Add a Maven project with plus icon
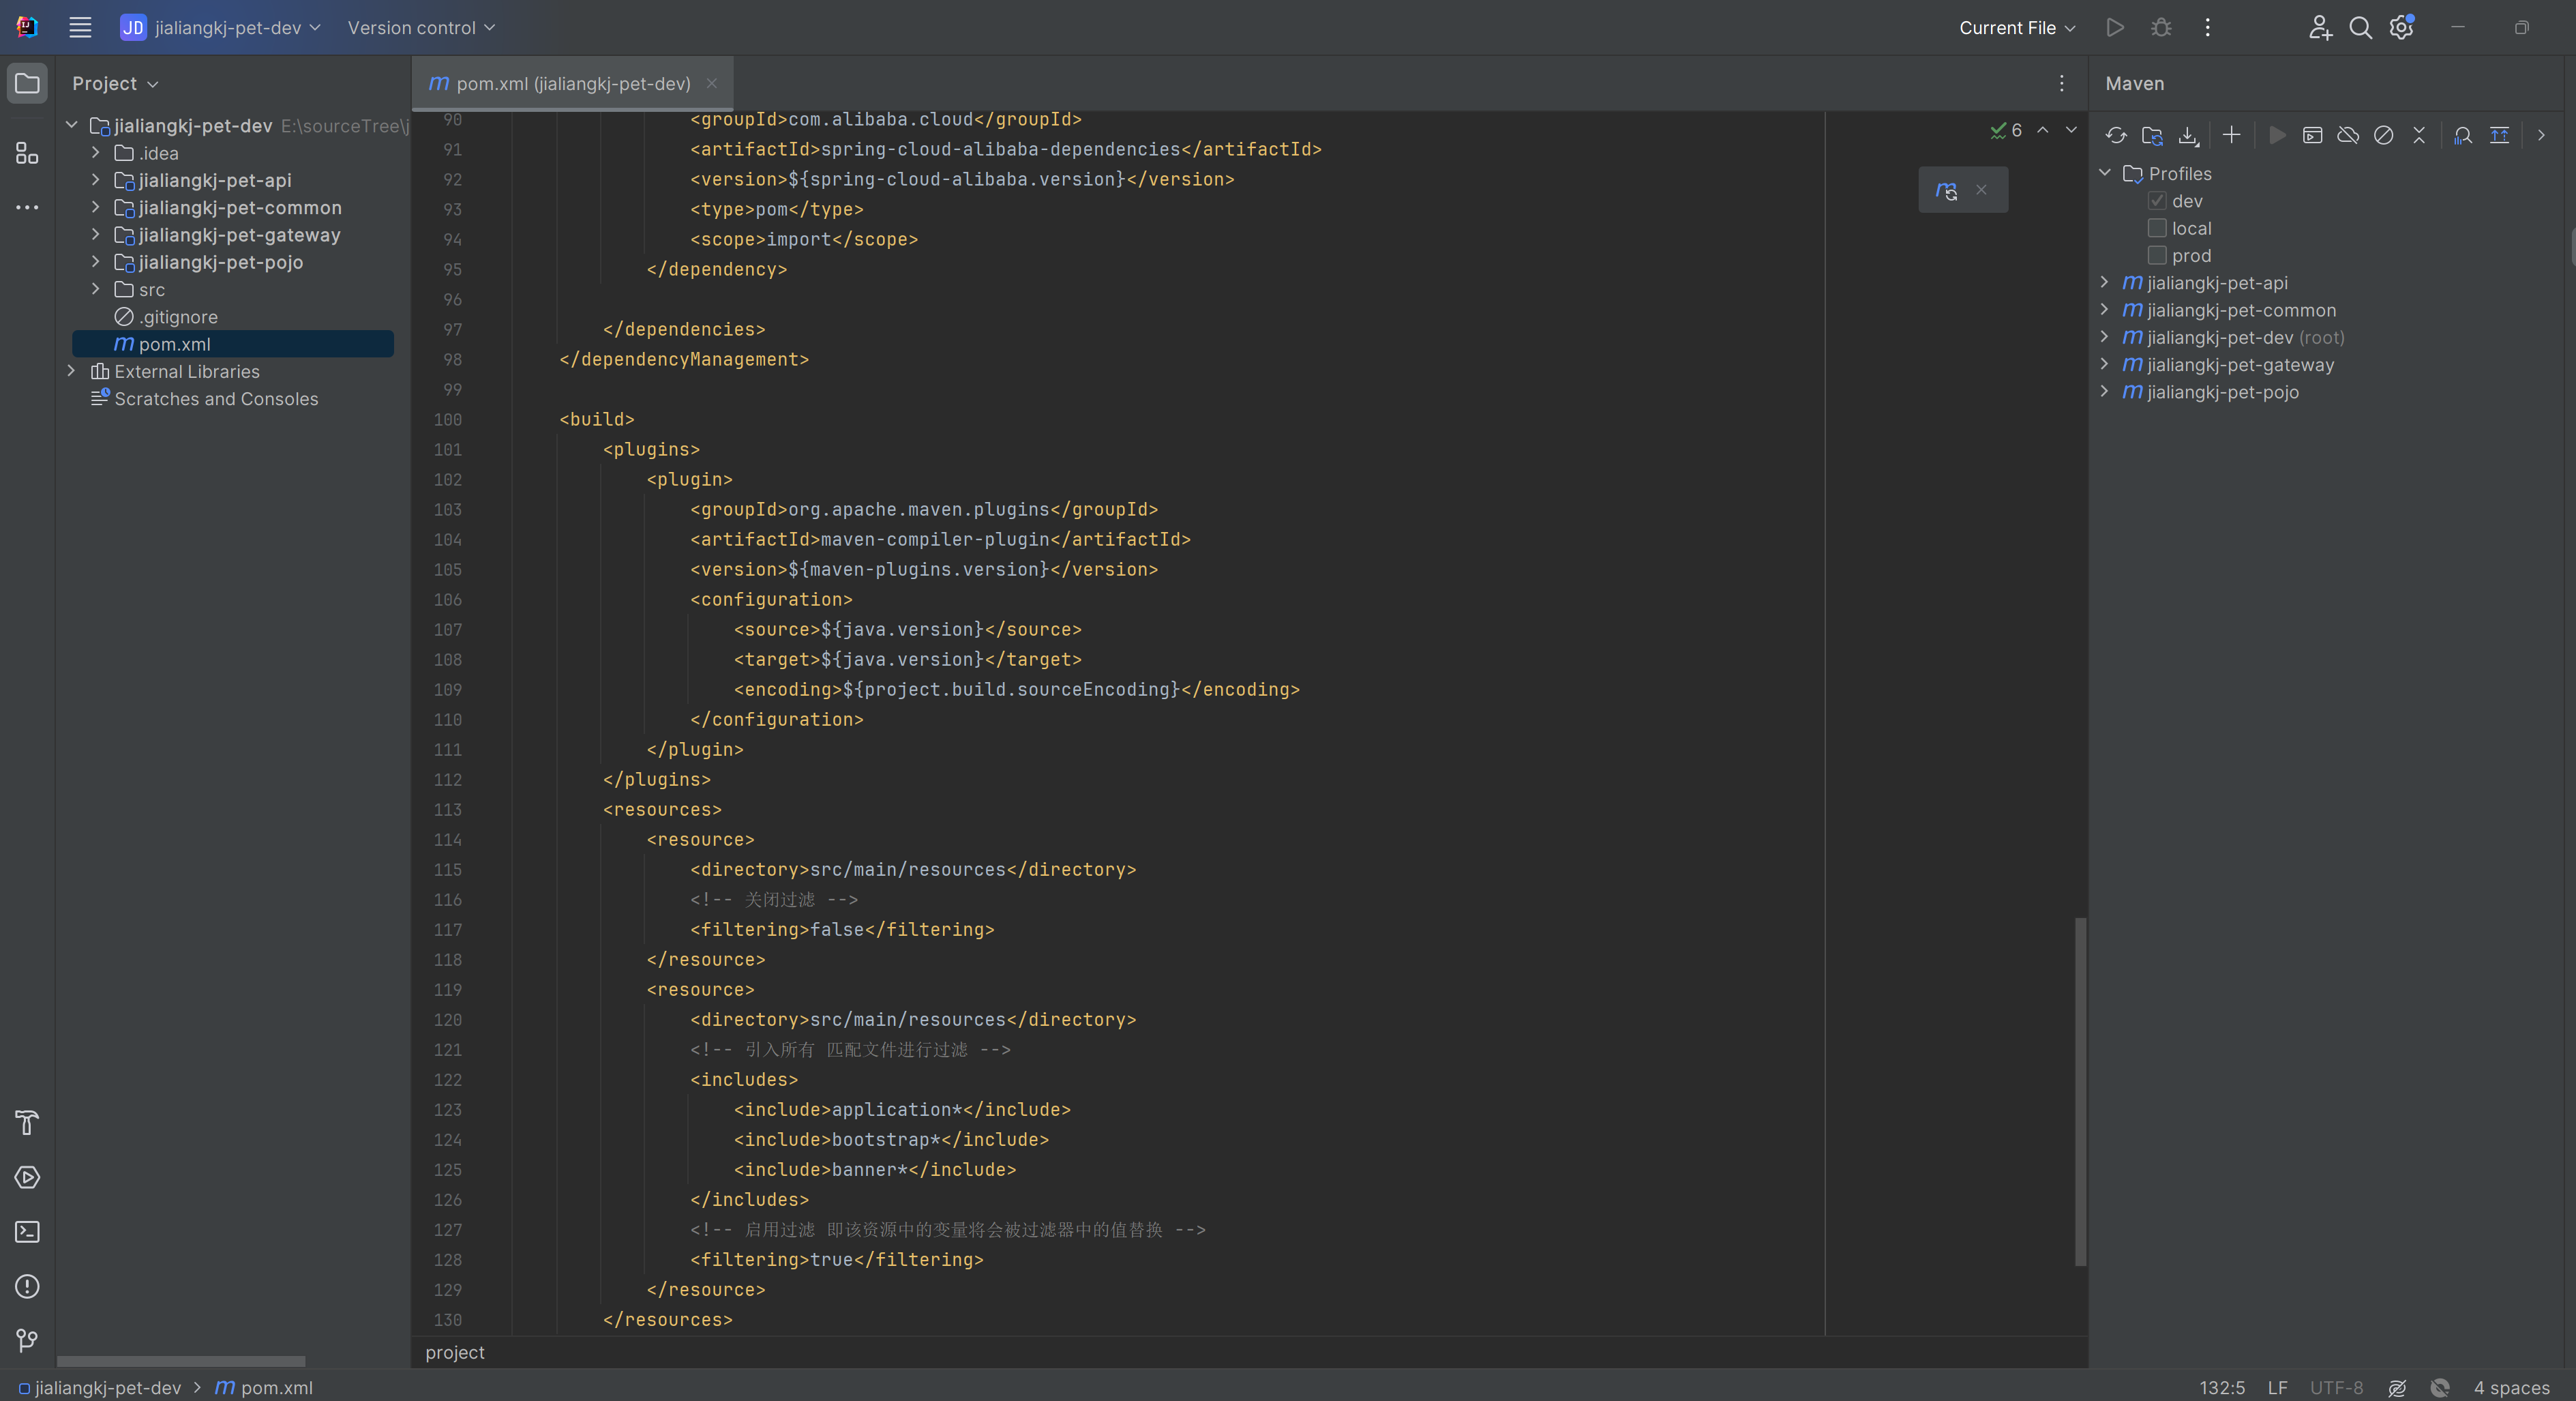Screen dimensions: 2576x1401 (2231, 135)
